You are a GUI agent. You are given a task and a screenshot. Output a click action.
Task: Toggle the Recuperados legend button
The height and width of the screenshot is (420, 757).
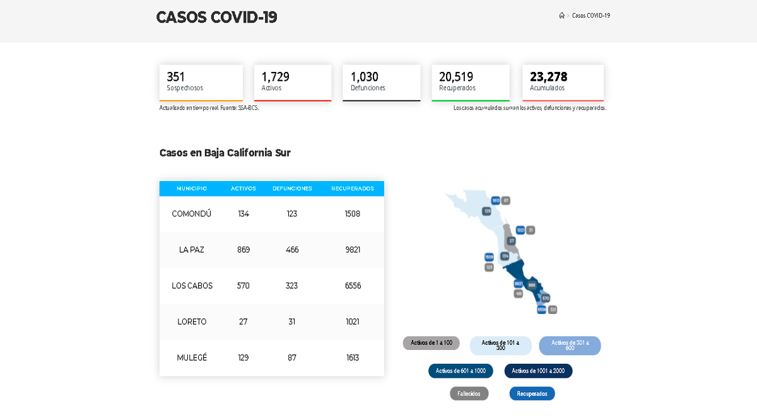[x=532, y=394]
